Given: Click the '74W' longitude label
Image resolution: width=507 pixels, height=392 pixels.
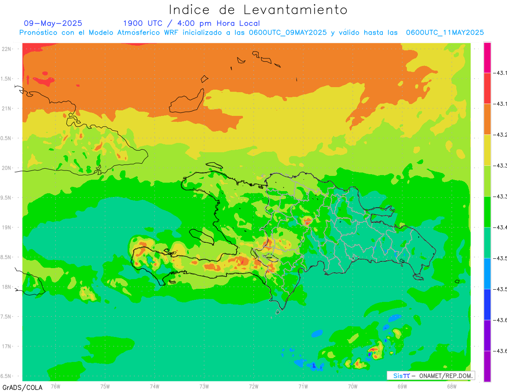Looking at the screenshot, I should tap(155, 386).
